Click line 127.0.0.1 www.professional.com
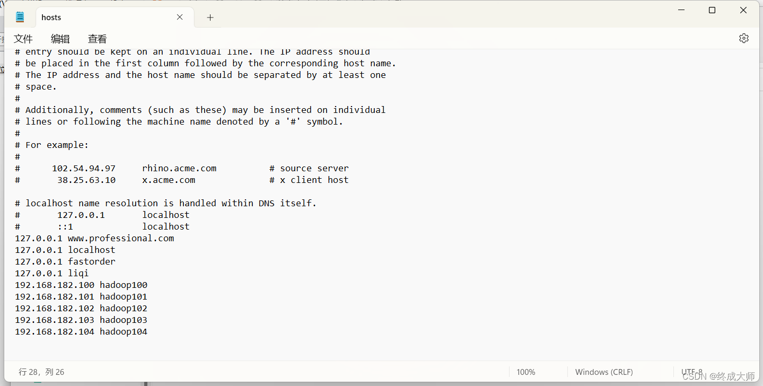763x386 pixels. click(x=94, y=238)
